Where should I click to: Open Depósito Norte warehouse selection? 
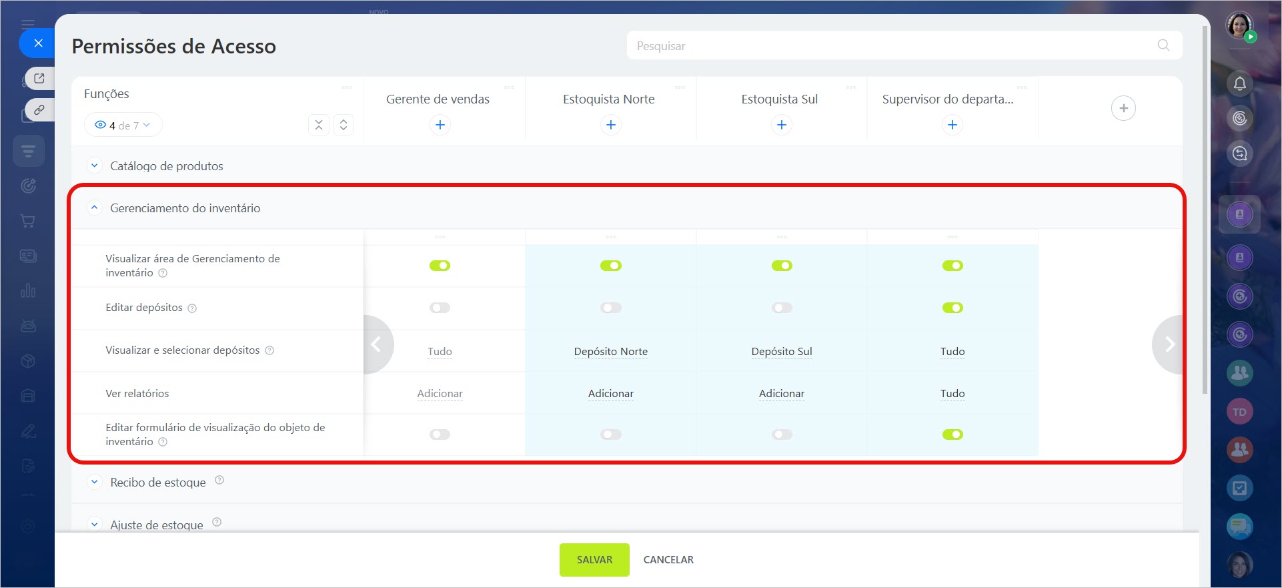610,352
